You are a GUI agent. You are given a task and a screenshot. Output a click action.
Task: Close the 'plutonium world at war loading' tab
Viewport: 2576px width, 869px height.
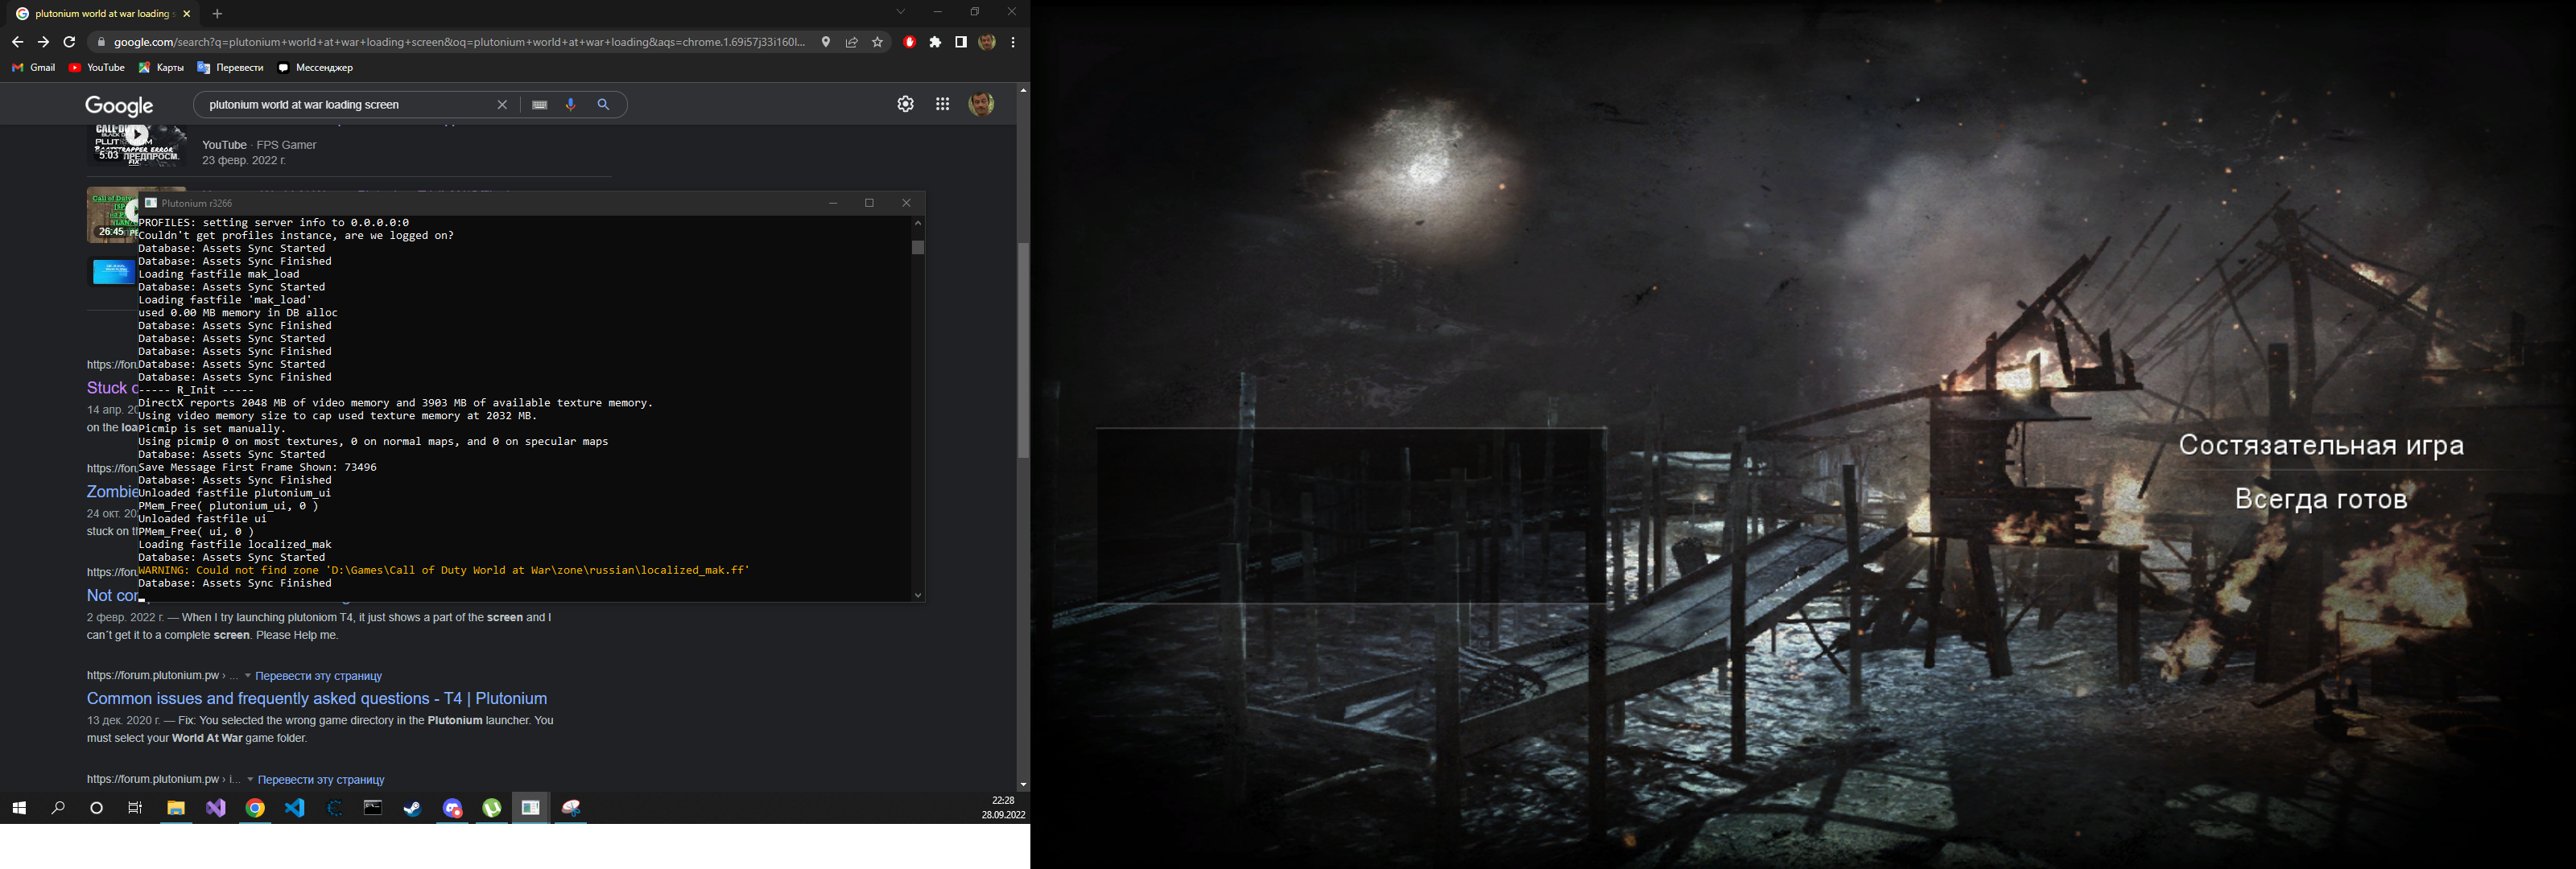tap(187, 14)
